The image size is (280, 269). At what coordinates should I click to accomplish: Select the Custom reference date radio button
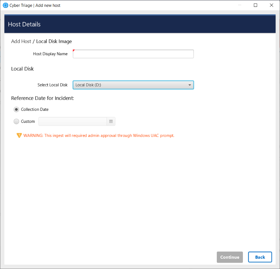[x=16, y=121]
